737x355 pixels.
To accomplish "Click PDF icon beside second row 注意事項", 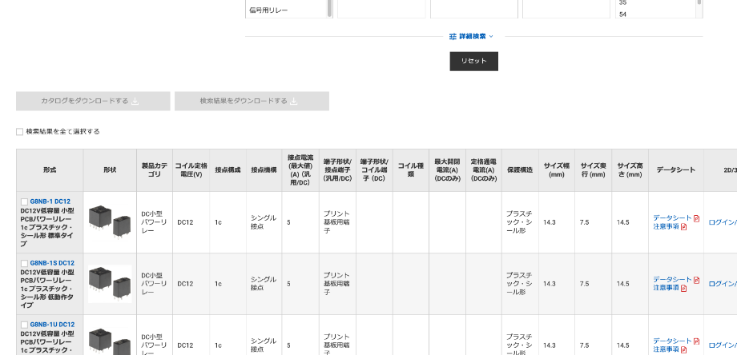I will point(683,289).
